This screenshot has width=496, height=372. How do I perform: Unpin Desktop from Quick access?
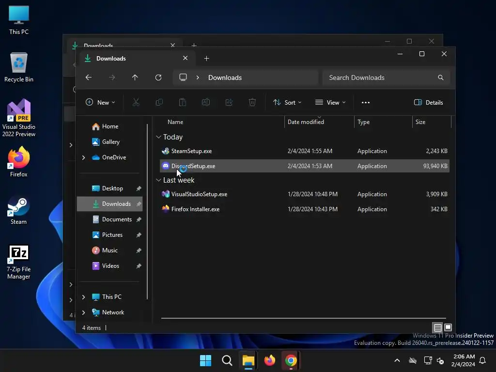coord(139,188)
